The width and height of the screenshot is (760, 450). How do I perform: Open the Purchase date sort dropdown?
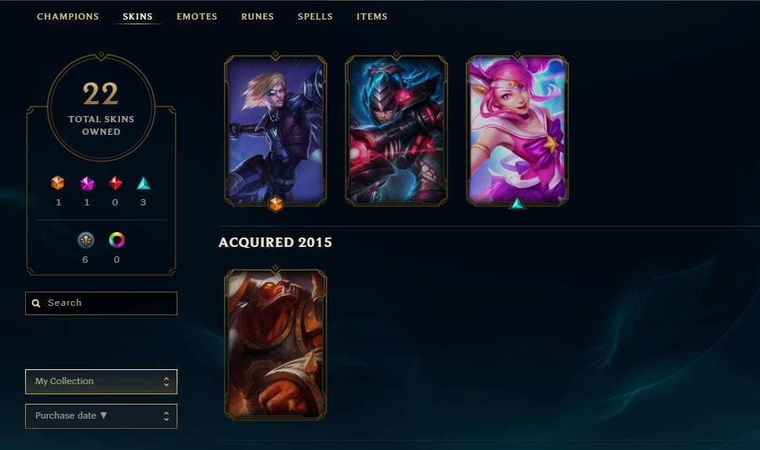click(x=101, y=416)
